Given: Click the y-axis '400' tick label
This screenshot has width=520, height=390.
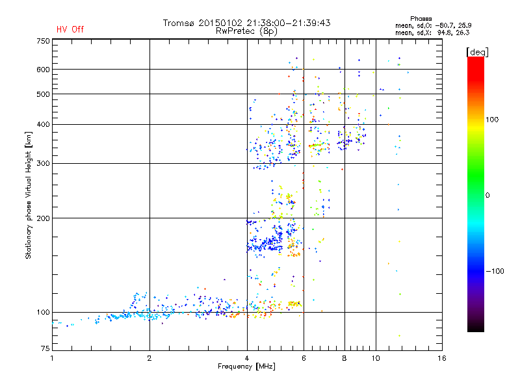Looking at the screenshot, I should click(43, 125).
